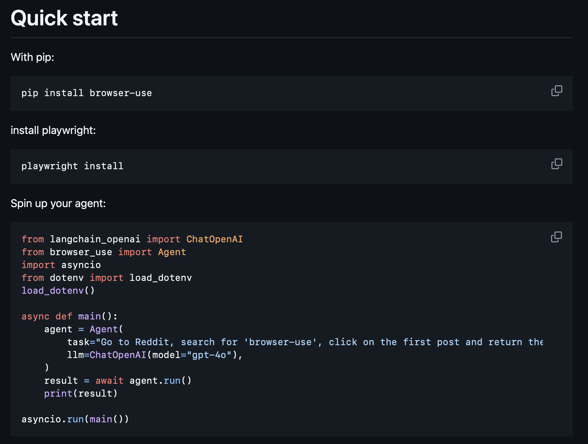Click "from browser_use import Agent" line
This screenshot has width=588, height=444.
click(104, 252)
